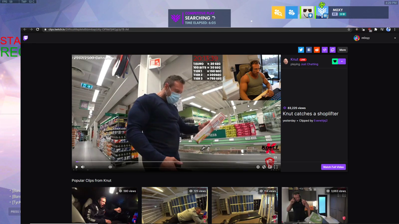Open the Chrome profile avatar
The image size is (399, 224).
point(388,29)
